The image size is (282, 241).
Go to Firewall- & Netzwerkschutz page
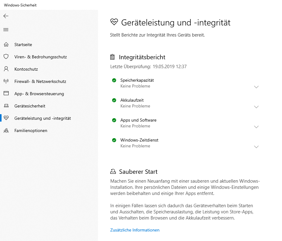(40, 81)
